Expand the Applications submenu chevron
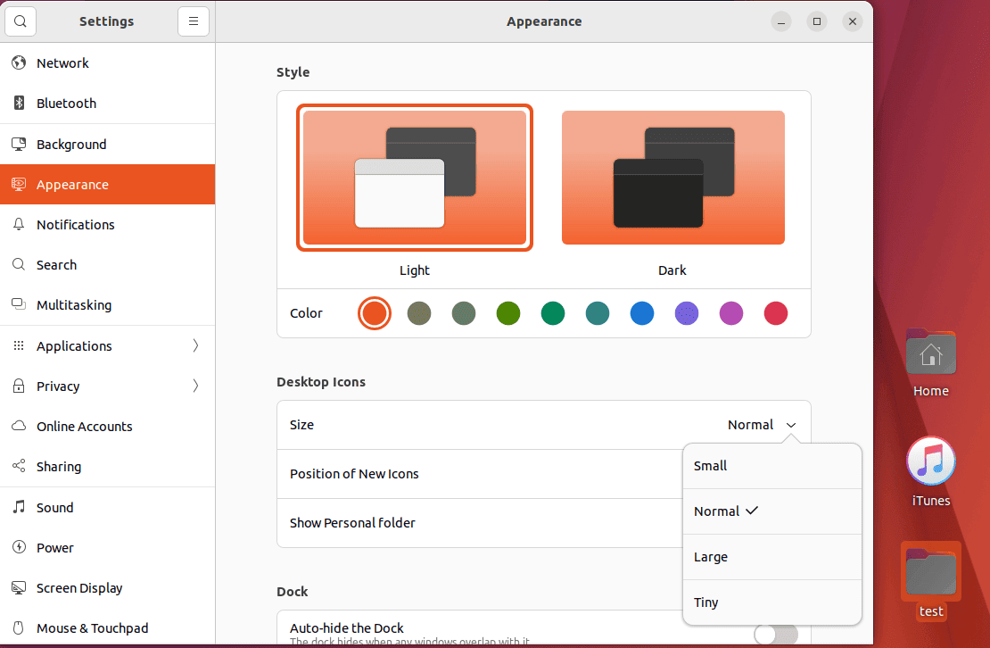Viewport: 990px width, 648px height. click(x=195, y=346)
